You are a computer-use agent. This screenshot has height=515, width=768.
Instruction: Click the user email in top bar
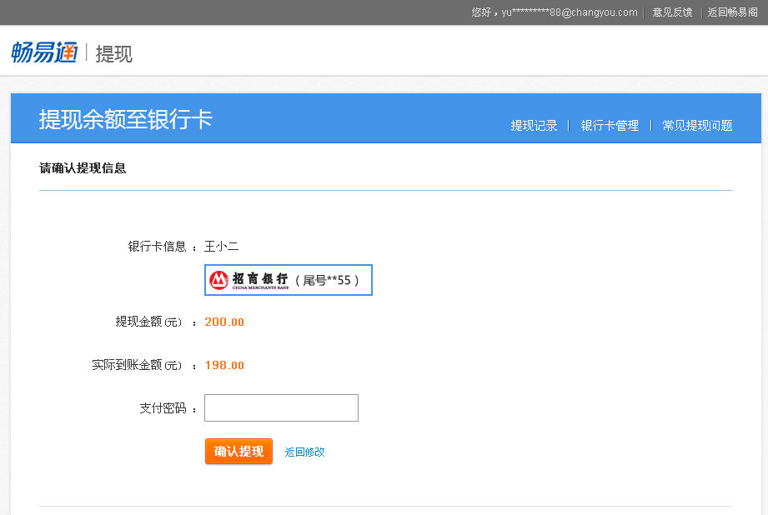tap(569, 12)
